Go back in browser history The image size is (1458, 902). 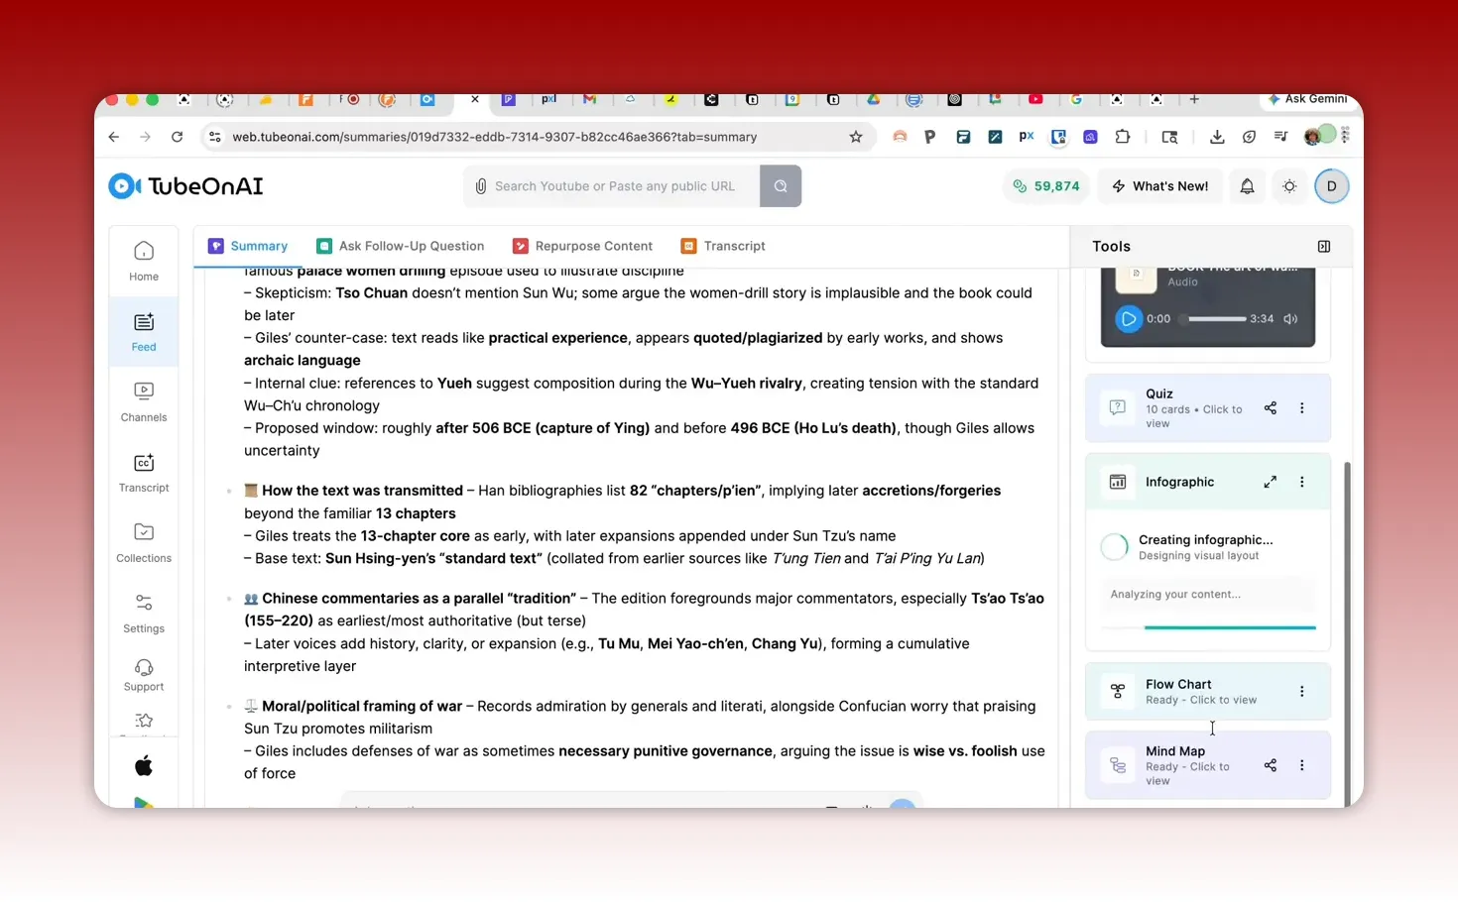click(114, 137)
